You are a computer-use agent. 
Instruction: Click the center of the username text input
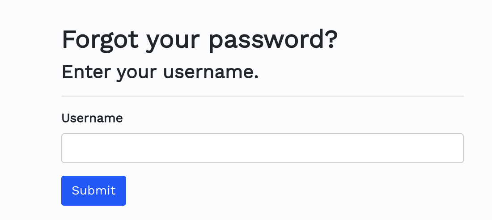(262, 148)
